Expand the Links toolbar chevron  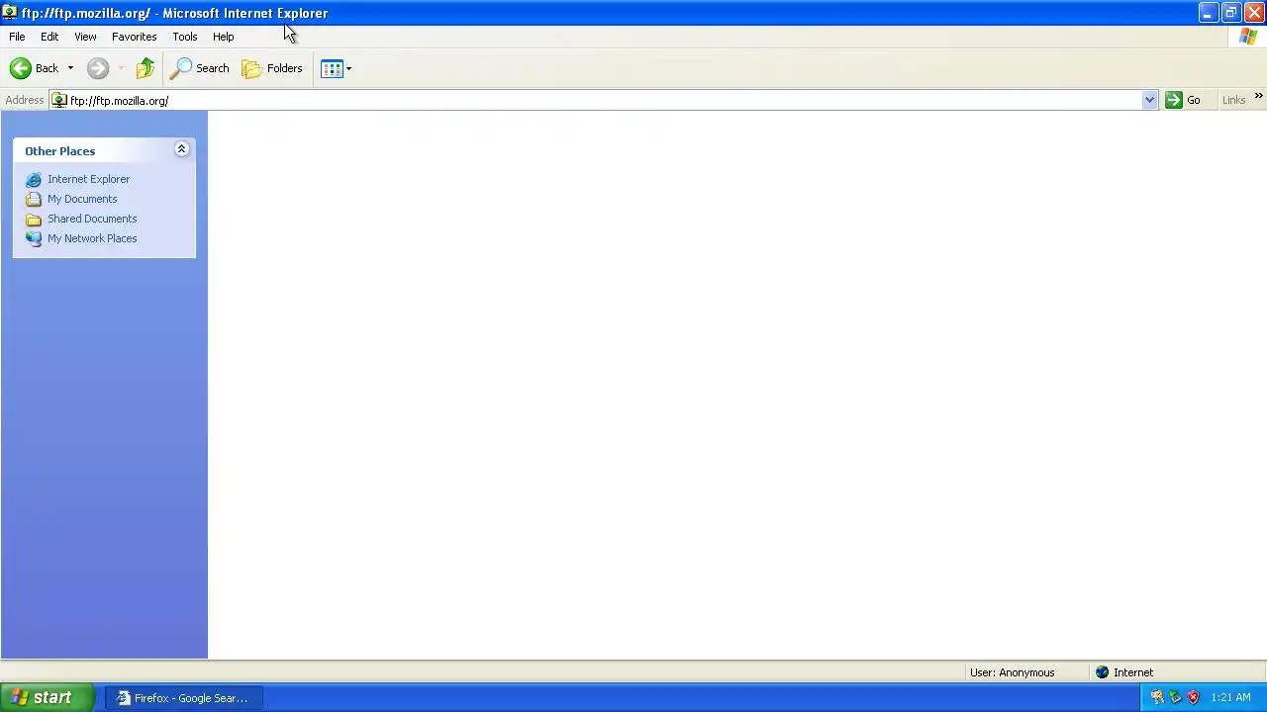tap(1258, 97)
